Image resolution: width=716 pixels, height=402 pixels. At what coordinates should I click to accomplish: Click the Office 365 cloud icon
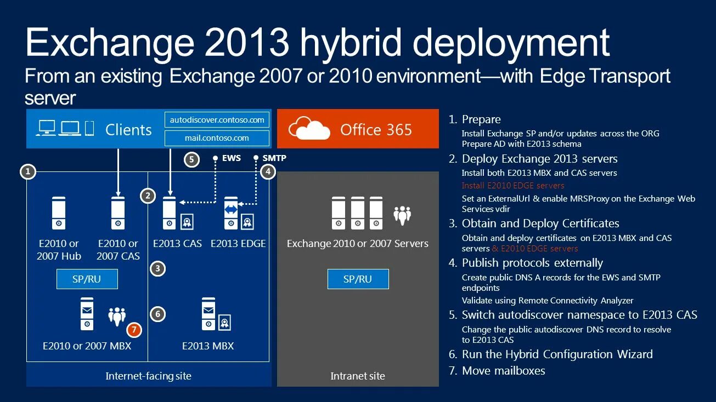(x=309, y=129)
